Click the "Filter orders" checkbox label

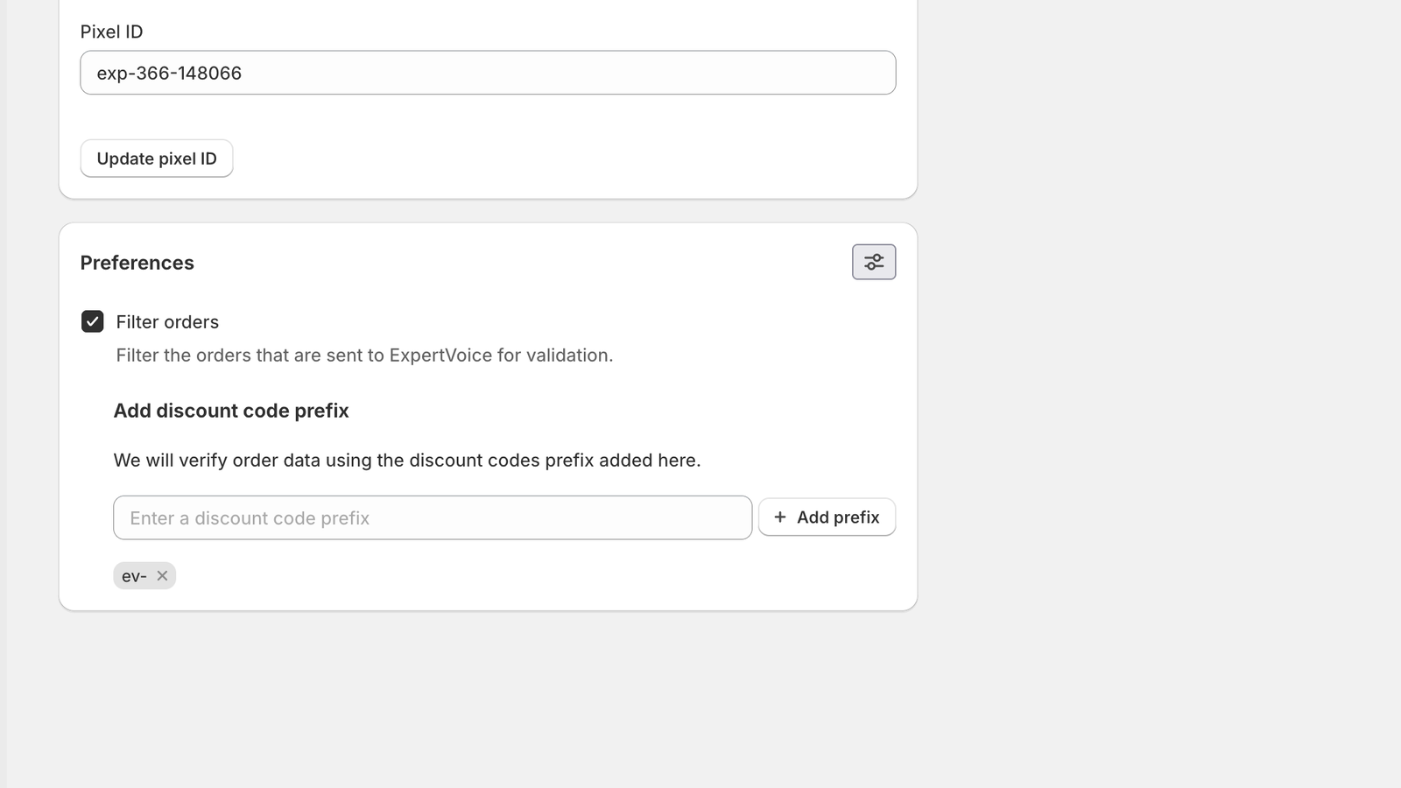coord(167,322)
